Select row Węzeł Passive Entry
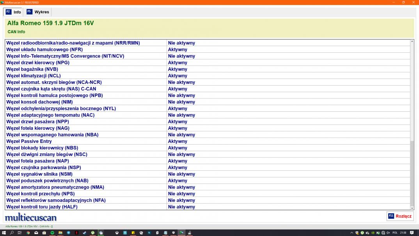This screenshot has height=236, width=419. [x=208, y=141]
